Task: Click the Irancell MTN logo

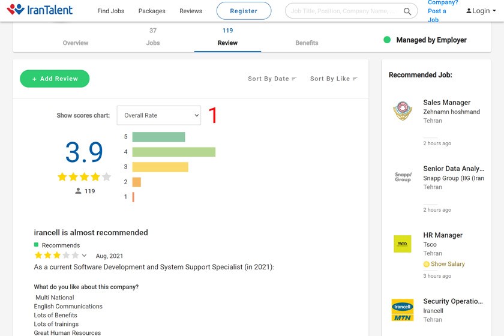Action: point(403,310)
